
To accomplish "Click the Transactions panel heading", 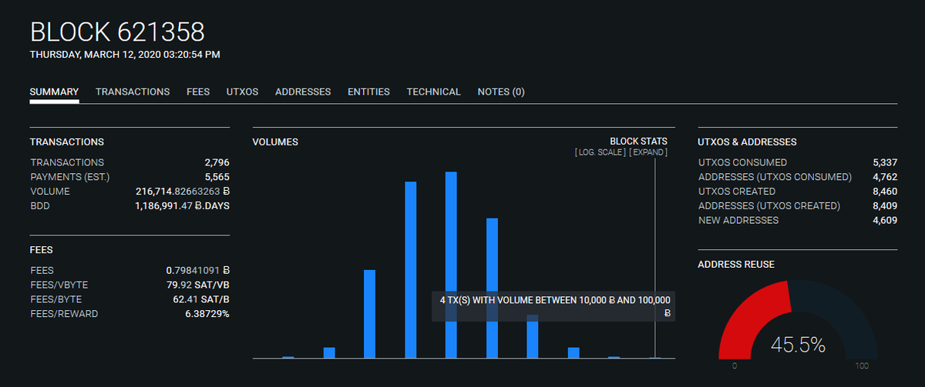I will coord(67,142).
